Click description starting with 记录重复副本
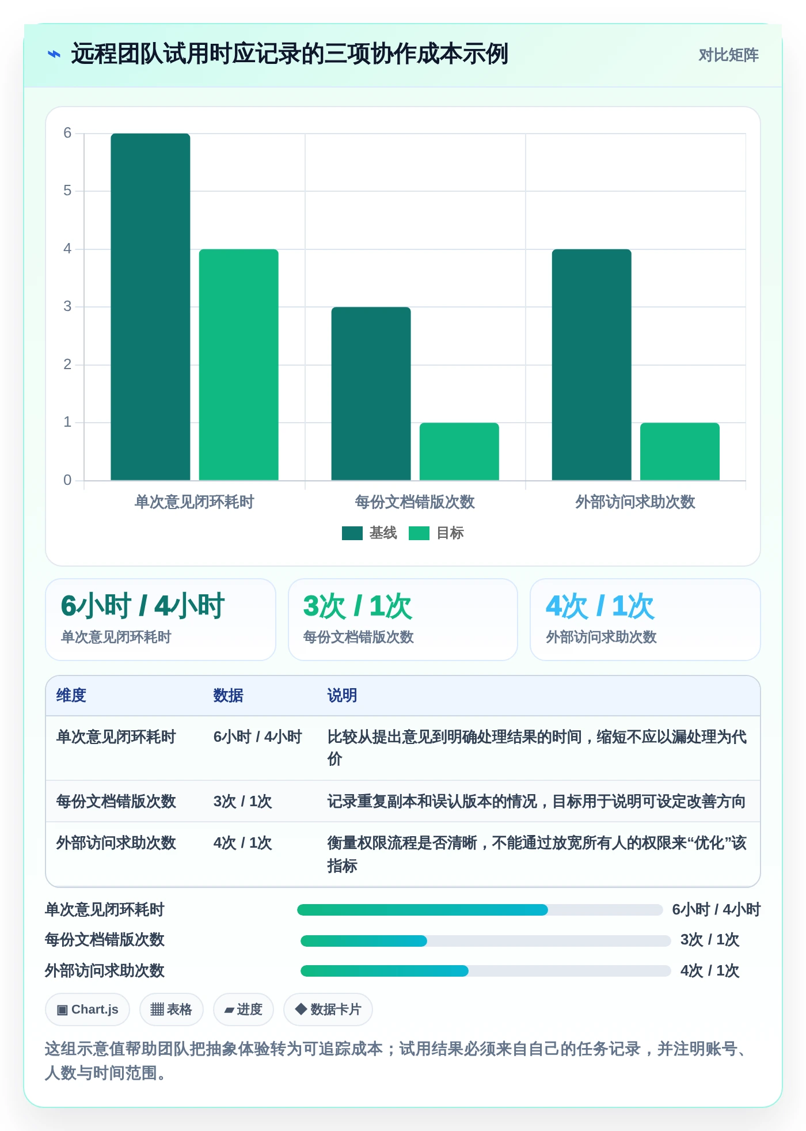The width and height of the screenshot is (806, 1131). coord(537,802)
